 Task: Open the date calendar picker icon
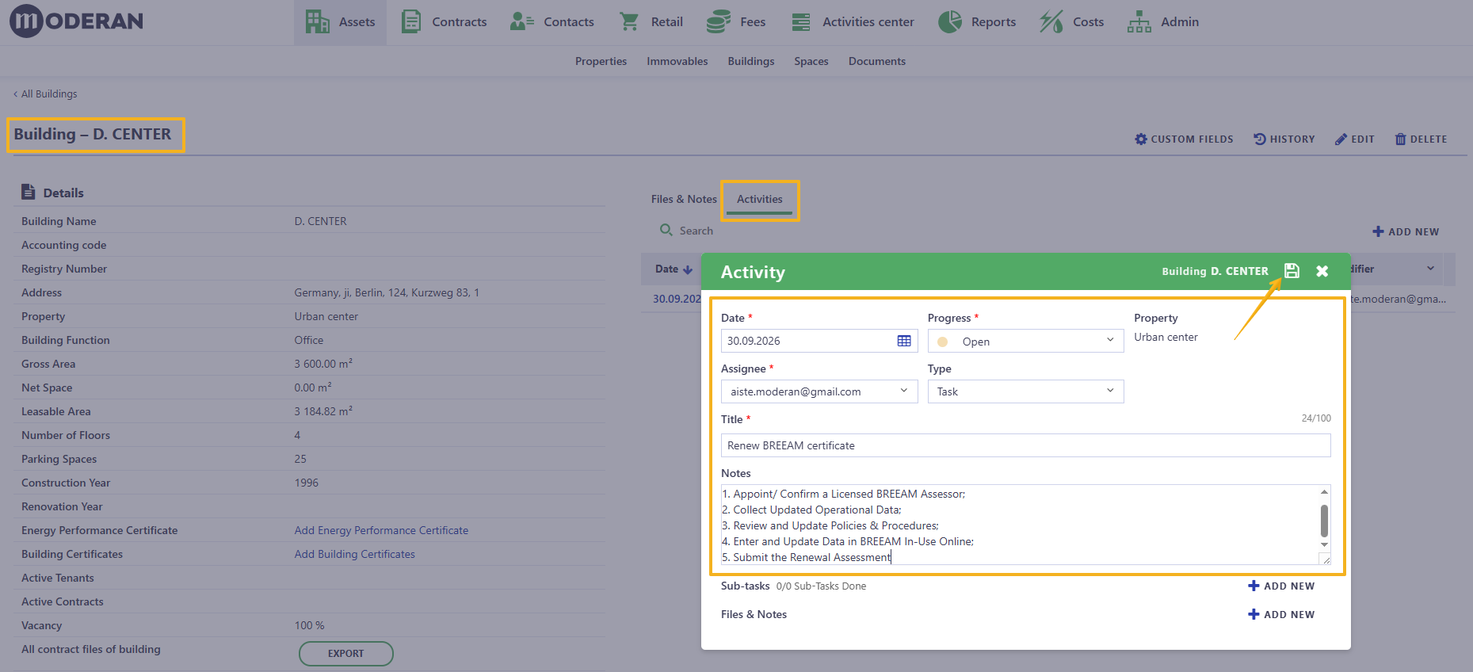[x=904, y=341]
